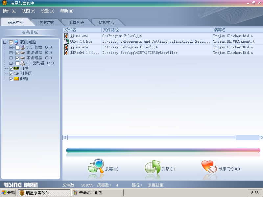
Task: Click the heart-and-hand expert clinic icon
Action: point(209,167)
